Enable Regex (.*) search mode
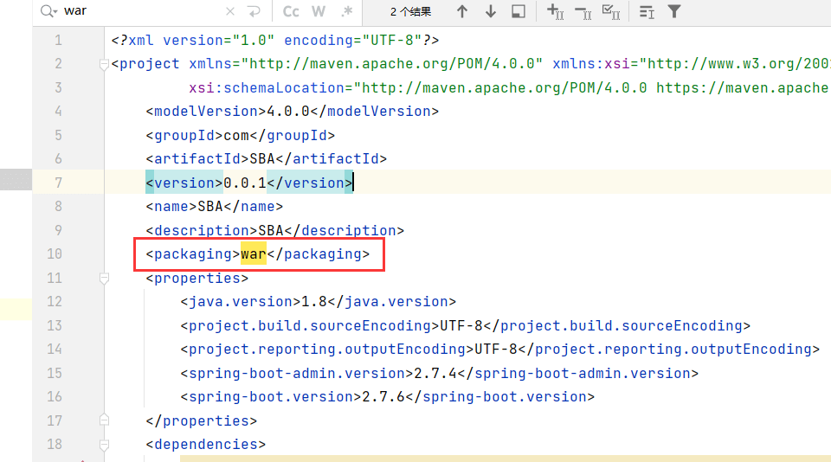Viewport: 831px width, 462px height. 346,11
